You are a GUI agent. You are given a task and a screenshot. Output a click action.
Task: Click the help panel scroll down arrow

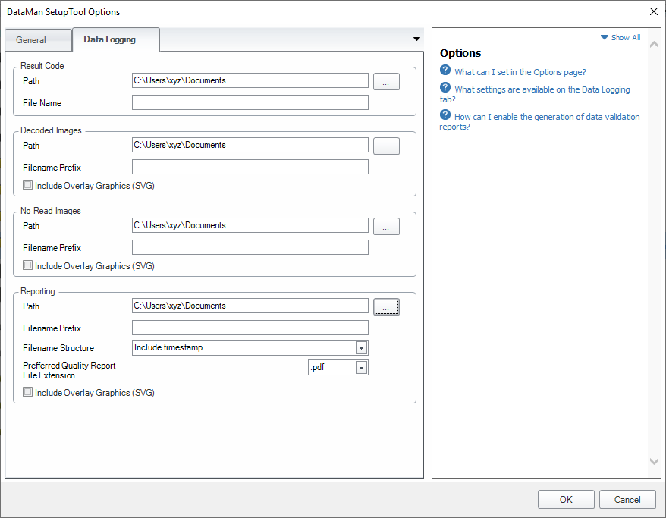click(x=655, y=461)
